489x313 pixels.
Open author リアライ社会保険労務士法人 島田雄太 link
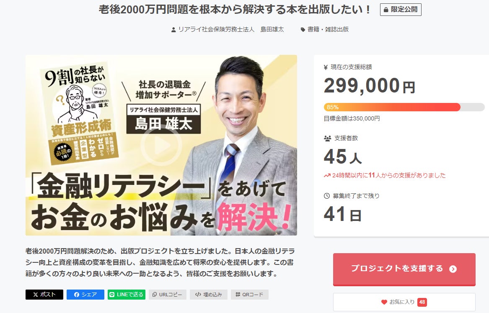(x=231, y=29)
